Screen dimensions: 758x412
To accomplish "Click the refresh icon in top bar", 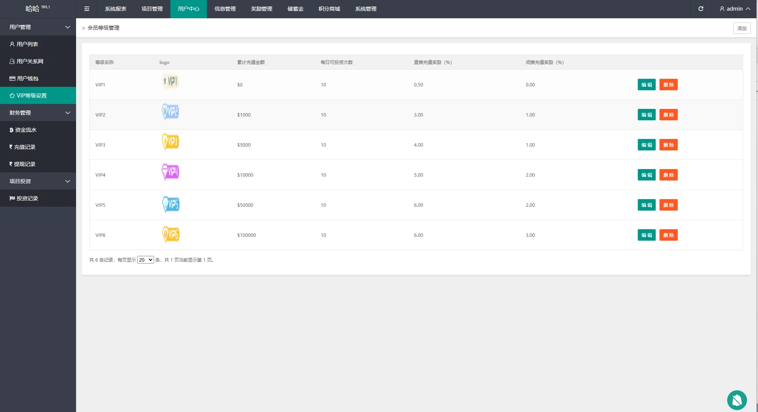I will [701, 9].
